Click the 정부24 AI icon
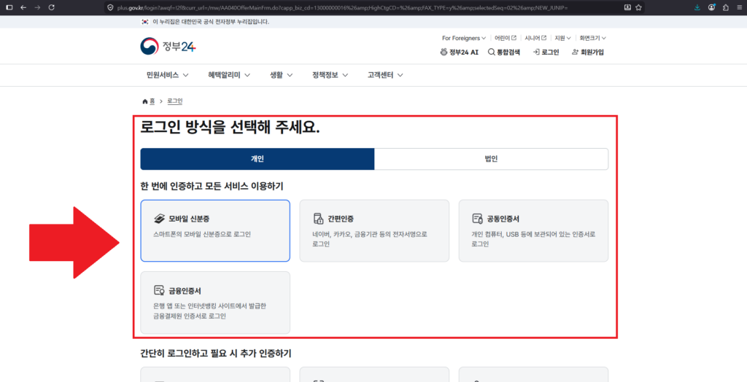Viewport: 747px width, 382px height. tap(444, 52)
